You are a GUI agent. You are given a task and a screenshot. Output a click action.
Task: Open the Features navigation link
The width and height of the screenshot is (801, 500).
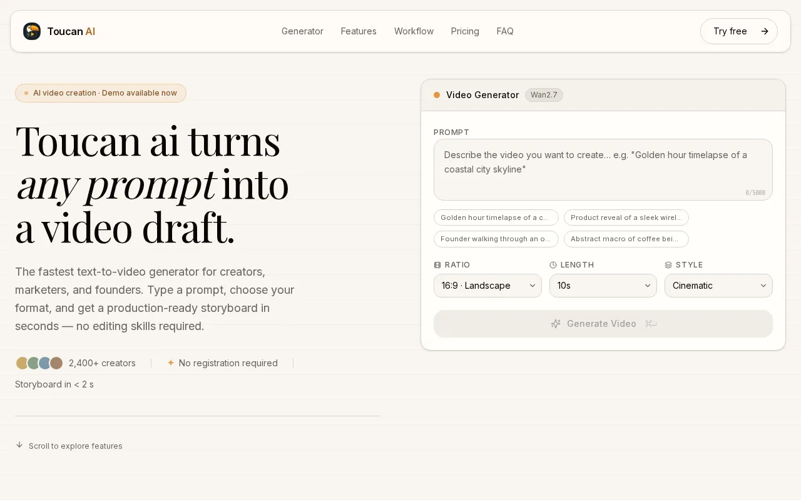click(x=359, y=31)
